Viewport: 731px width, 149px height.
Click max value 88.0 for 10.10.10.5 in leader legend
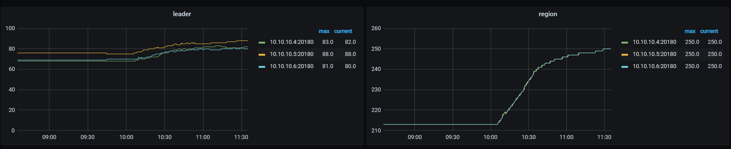(328, 54)
